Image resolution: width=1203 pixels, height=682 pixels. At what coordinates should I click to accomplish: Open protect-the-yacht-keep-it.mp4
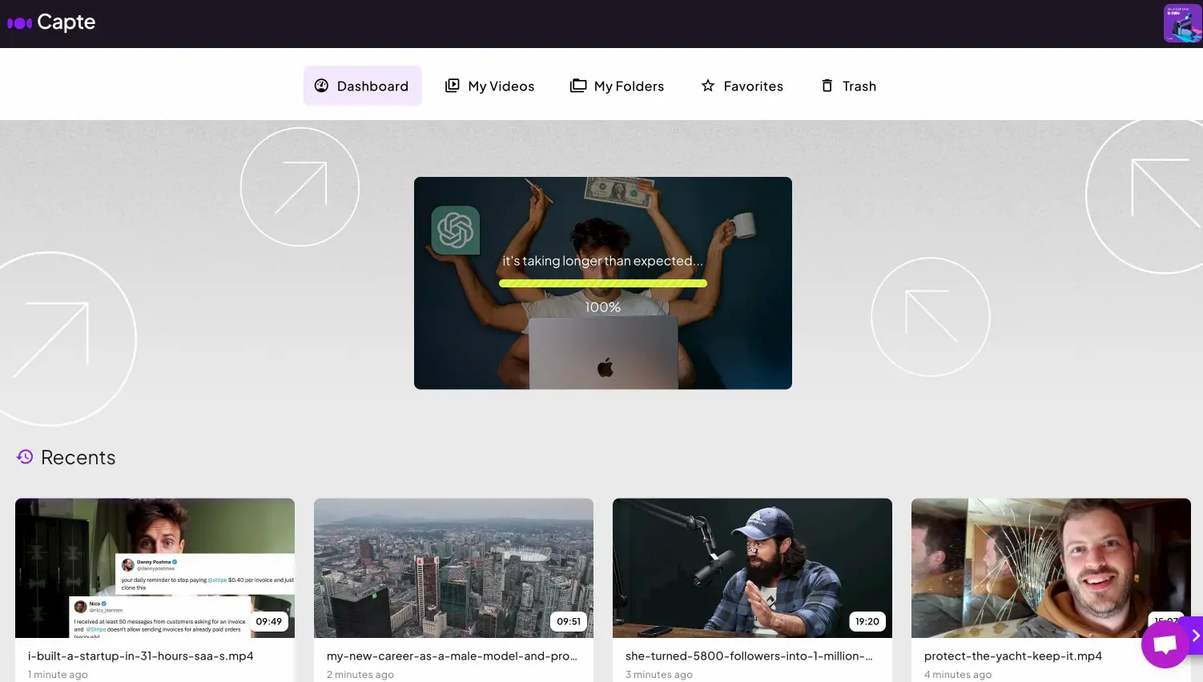(x=1051, y=568)
